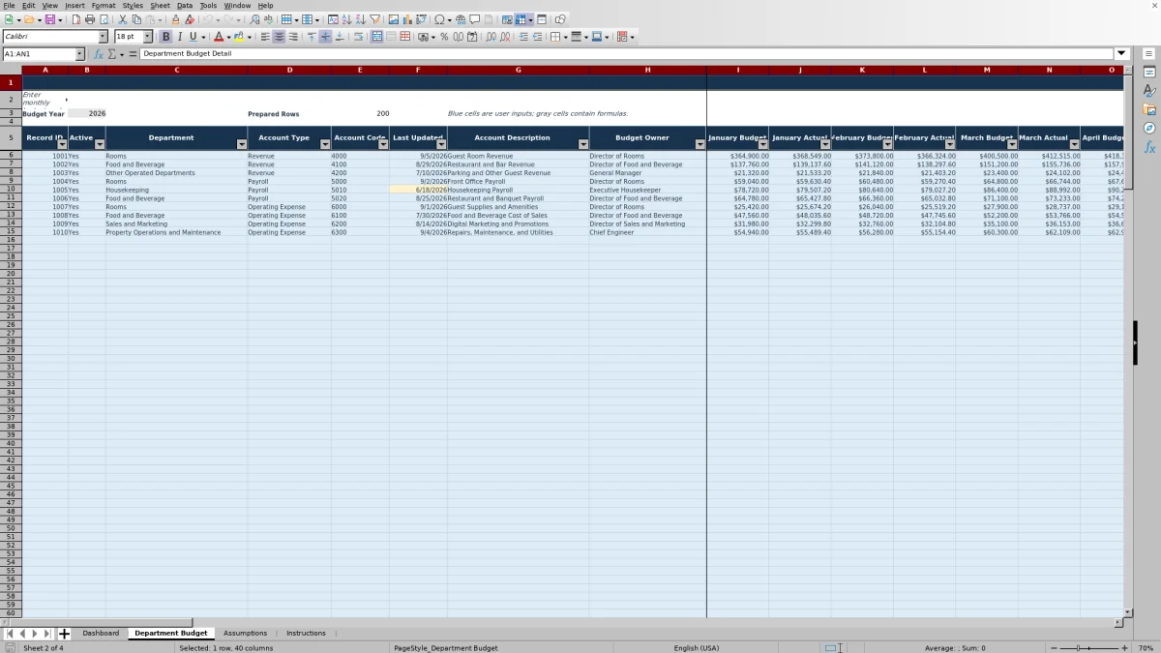The image size is (1161, 653).
Task: Click the Background Color highlight swatch
Action: [x=239, y=37]
